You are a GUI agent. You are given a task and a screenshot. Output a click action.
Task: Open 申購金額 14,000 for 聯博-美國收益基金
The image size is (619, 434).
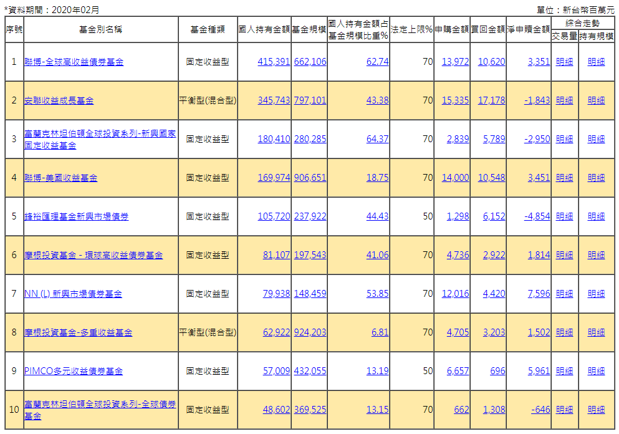[x=454, y=178]
